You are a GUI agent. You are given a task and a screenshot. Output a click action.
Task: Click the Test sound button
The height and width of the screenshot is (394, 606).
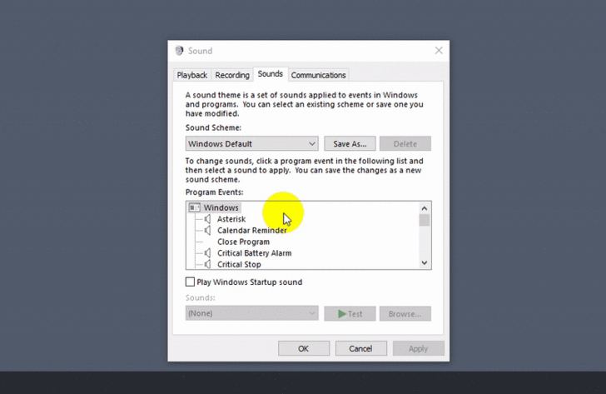350,314
